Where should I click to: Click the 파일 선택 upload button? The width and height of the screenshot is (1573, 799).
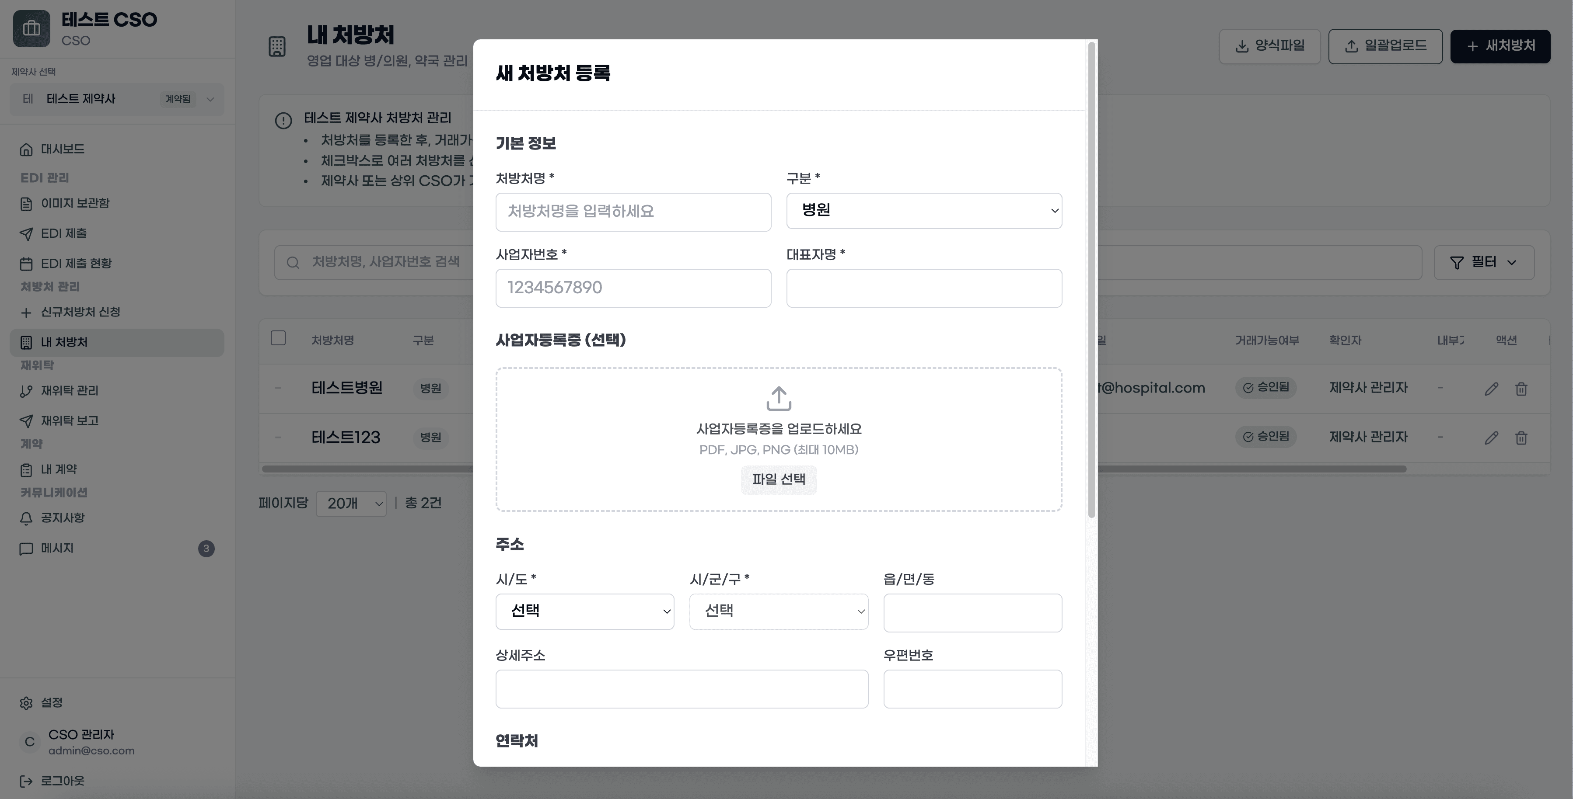(778, 480)
